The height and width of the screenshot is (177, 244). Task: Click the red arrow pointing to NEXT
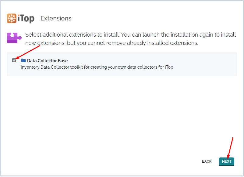(230, 147)
